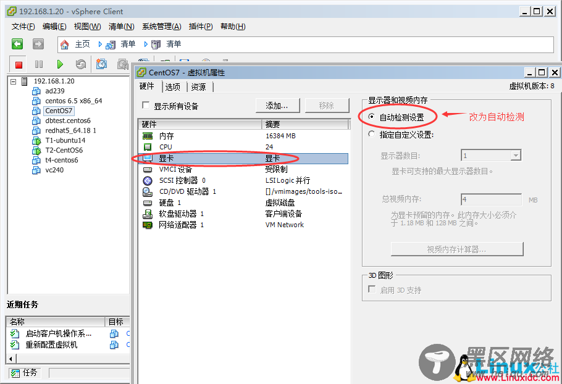
Task: Click the SCSI controller icon
Action: (148, 180)
